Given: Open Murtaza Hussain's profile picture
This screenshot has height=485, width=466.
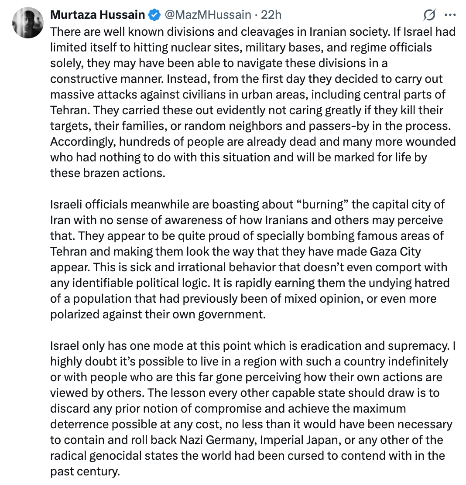Looking at the screenshot, I should pyautogui.click(x=28, y=23).
